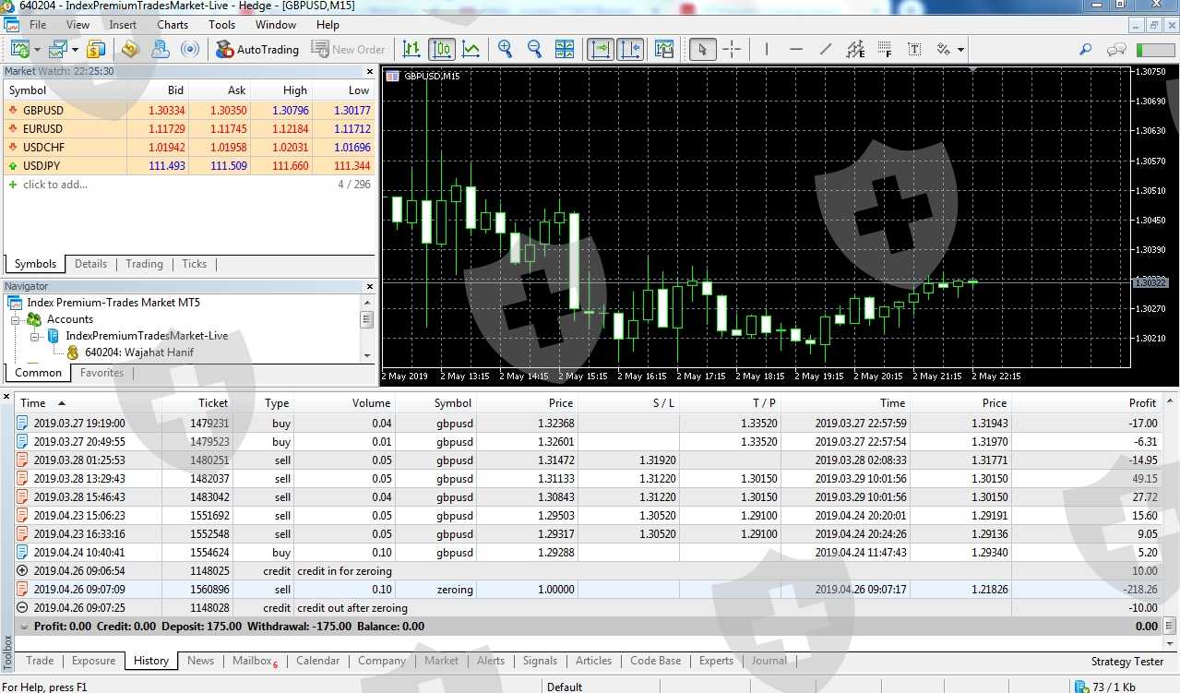
Task: Toggle the AutoTrading button
Action: (257, 50)
